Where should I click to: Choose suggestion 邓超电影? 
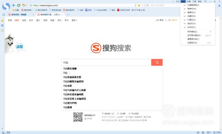pyautogui.click(x=67, y=86)
